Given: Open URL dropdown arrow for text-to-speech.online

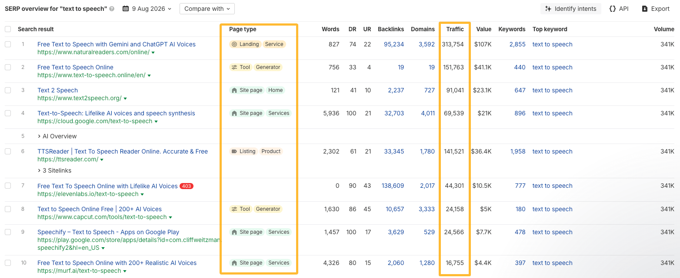Looking at the screenshot, I should pos(149,75).
